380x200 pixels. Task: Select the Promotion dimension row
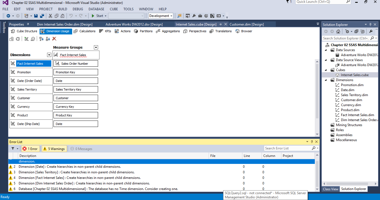tap(31, 72)
